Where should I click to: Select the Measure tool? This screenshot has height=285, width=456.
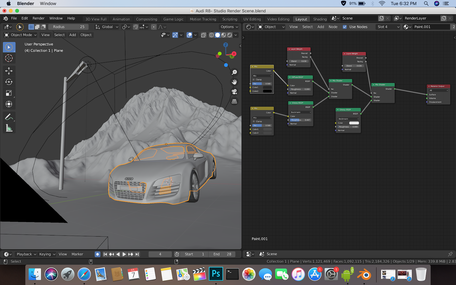coord(9,128)
